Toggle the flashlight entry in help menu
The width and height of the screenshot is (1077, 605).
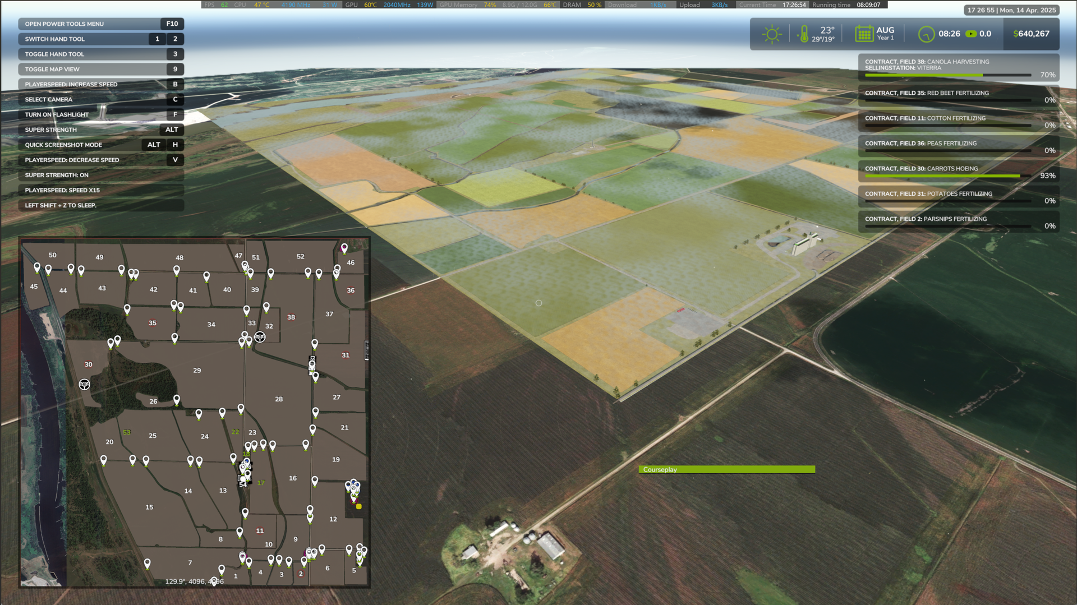(x=101, y=114)
